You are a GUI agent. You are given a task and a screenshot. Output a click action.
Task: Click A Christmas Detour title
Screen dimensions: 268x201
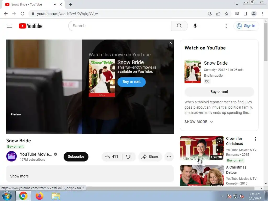pos(236,170)
